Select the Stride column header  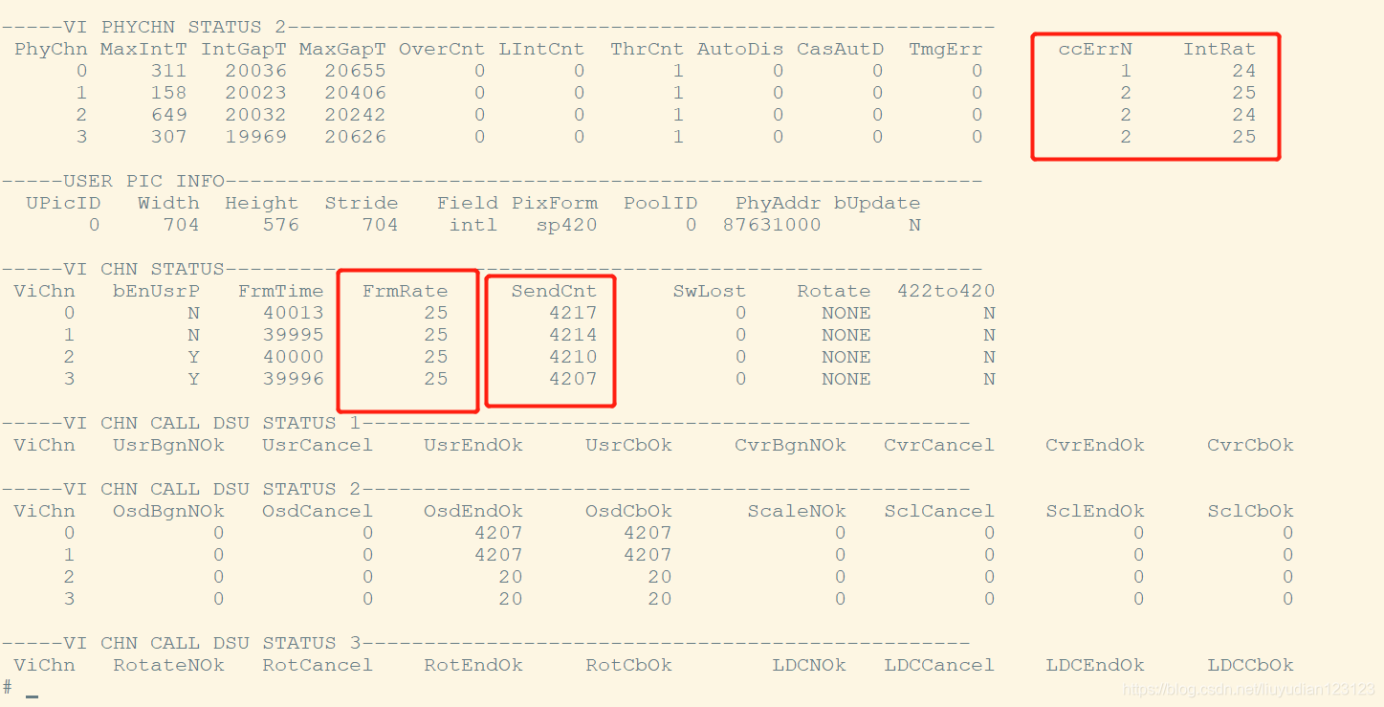[x=362, y=203]
